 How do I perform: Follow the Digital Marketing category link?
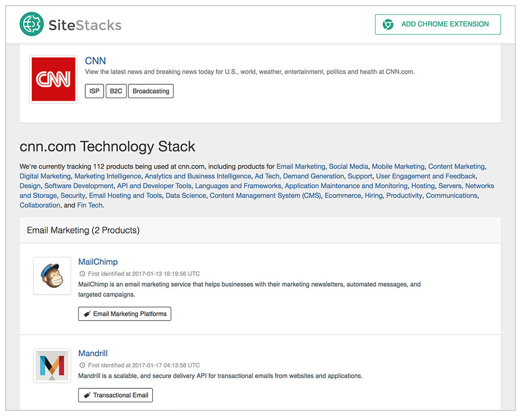pos(45,176)
